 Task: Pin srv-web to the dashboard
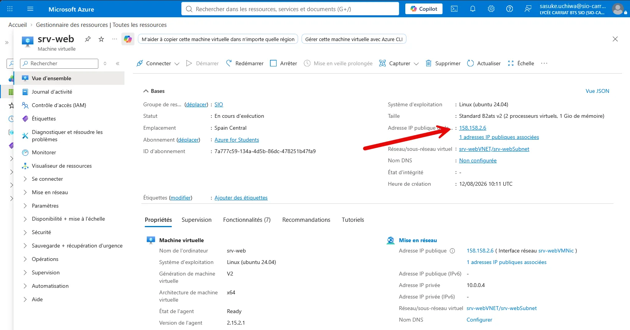click(88, 39)
